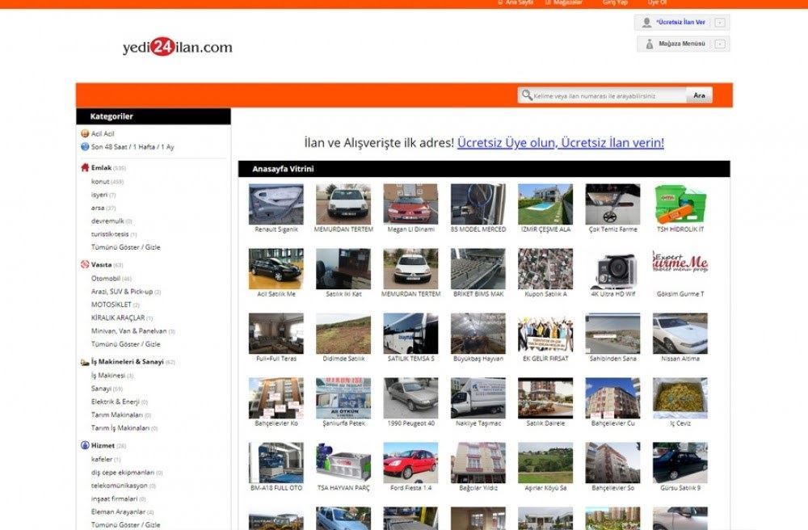The image size is (808, 530).
Task: Toggle Tümünü Göster / Gizle under Vasıta
Action: [x=126, y=344]
